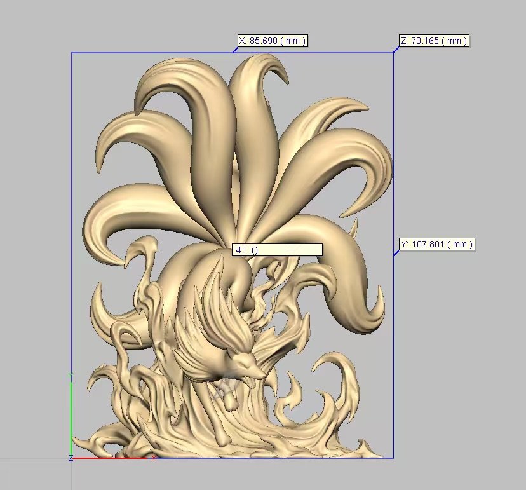Screen dimensions: 526x490
Task: Click the green Y marker atop the axis
Action: [71, 376]
